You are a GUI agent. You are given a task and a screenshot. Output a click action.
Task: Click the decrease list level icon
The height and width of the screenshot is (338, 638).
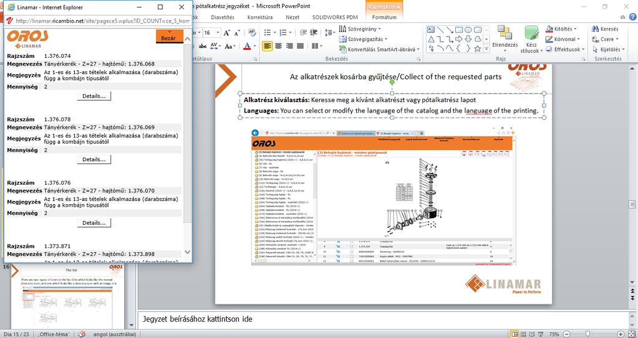(x=303, y=32)
